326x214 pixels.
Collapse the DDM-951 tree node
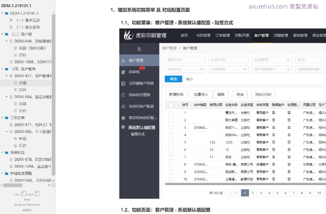7,76
